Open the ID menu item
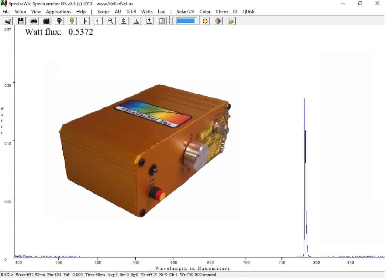 [x=235, y=12]
